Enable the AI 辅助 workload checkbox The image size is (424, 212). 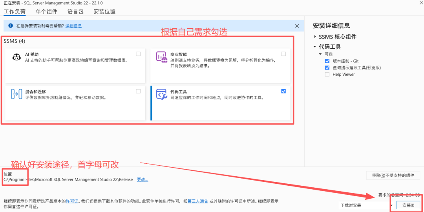coord(139,54)
